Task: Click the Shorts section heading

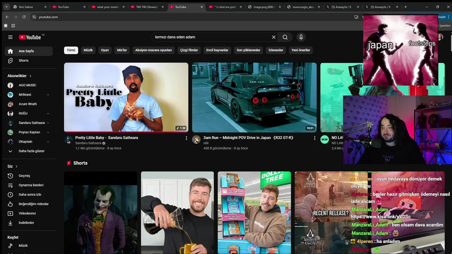Action: click(x=81, y=163)
